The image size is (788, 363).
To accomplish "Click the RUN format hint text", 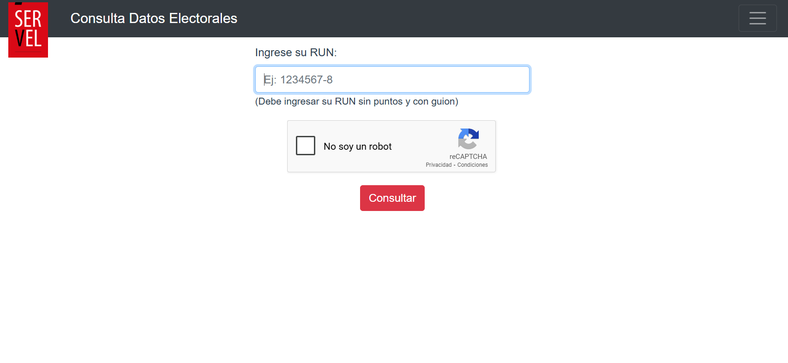I will pyautogui.click(x=356, y=101).
